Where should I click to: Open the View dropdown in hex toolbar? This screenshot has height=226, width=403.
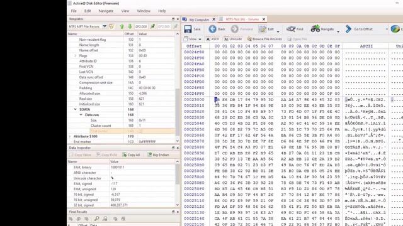192,39
